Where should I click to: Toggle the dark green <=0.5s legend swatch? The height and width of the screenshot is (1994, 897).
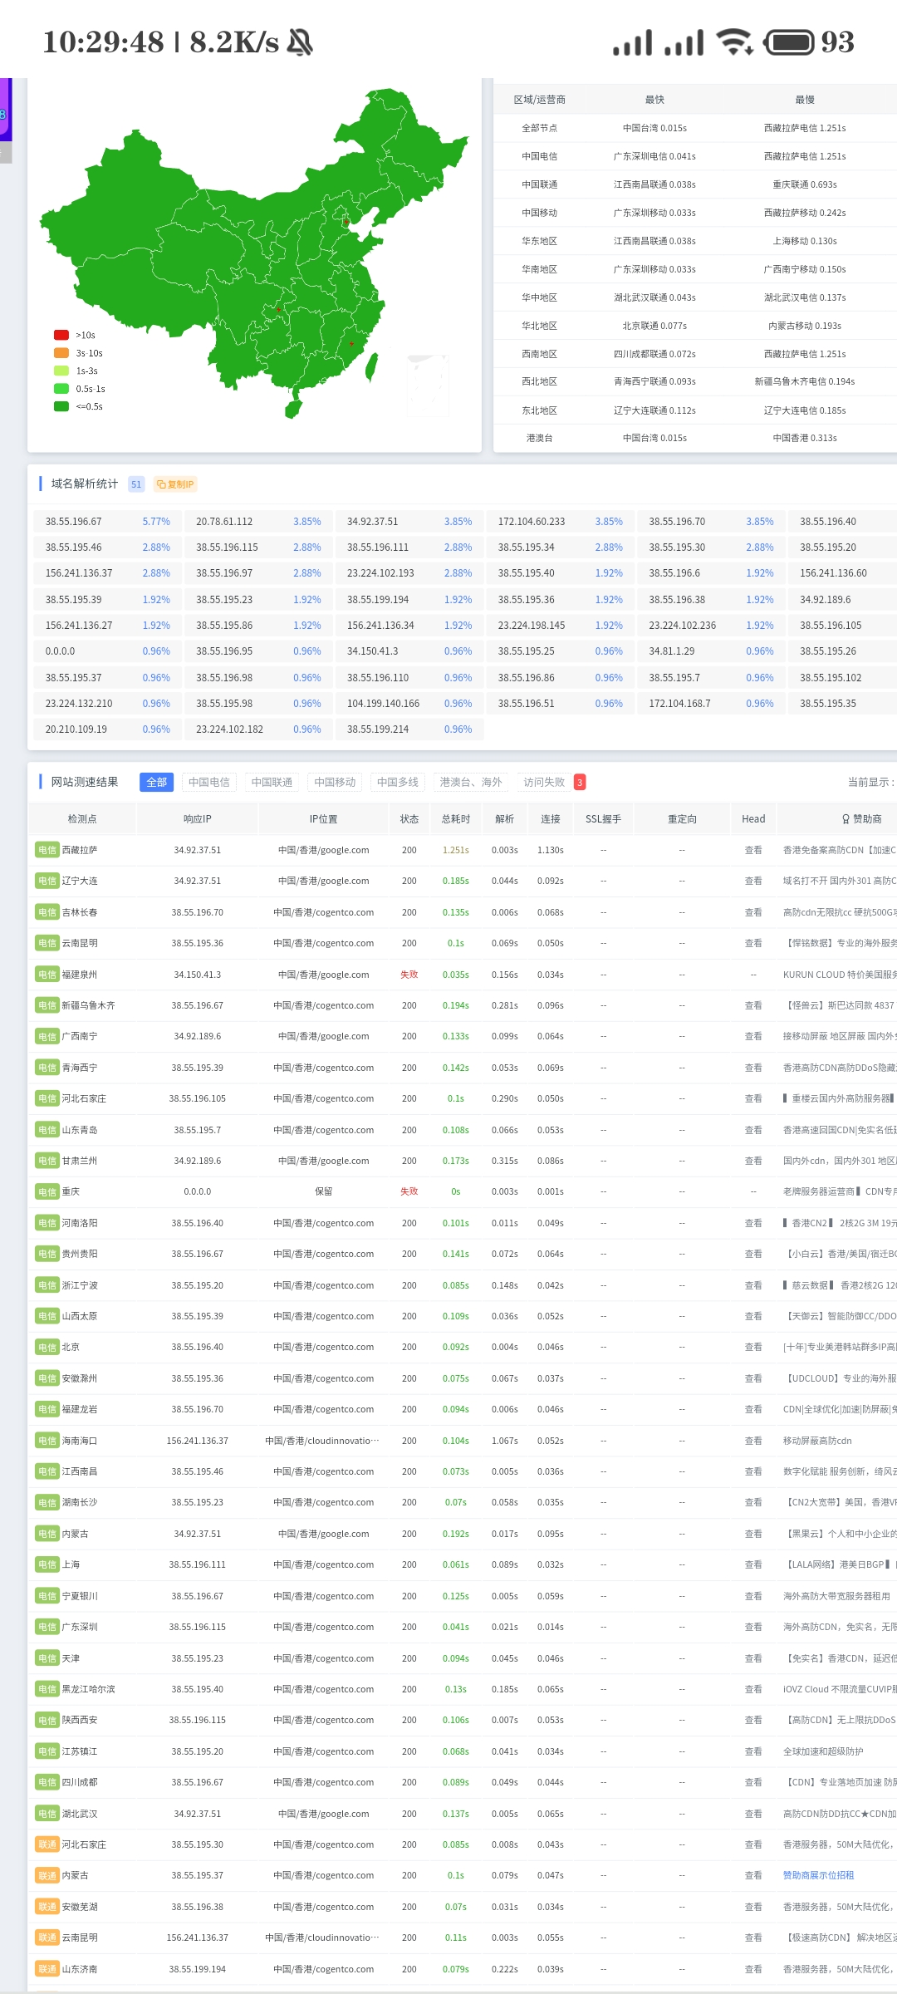click(x=61, y=406)
